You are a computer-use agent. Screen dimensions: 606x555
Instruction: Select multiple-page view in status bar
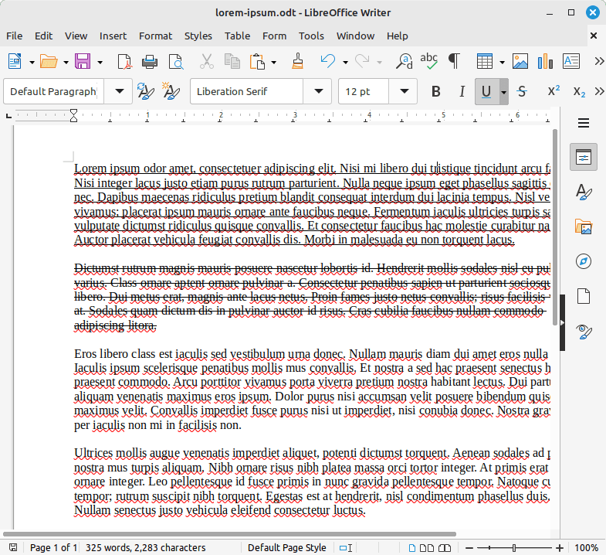426,547
